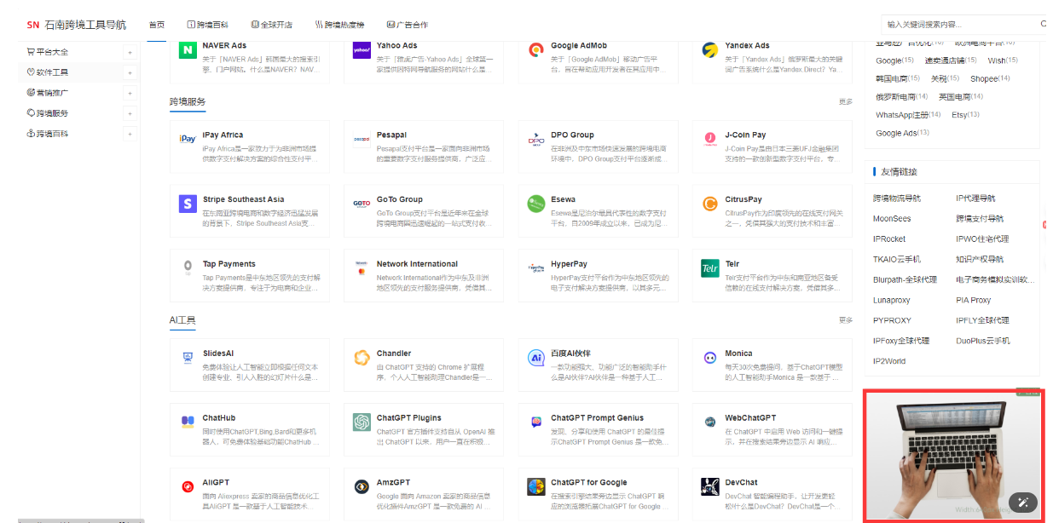
Task: Open the Telr green logo icon
Action: pyautogui.click(x=709, y=268)
